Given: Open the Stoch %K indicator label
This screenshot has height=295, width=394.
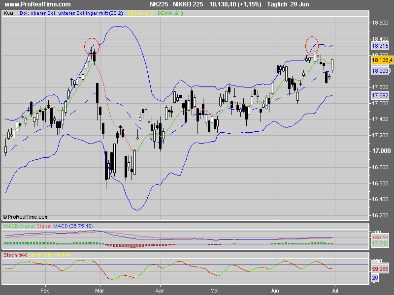Looking at the screenshot, I should (15, 255).
